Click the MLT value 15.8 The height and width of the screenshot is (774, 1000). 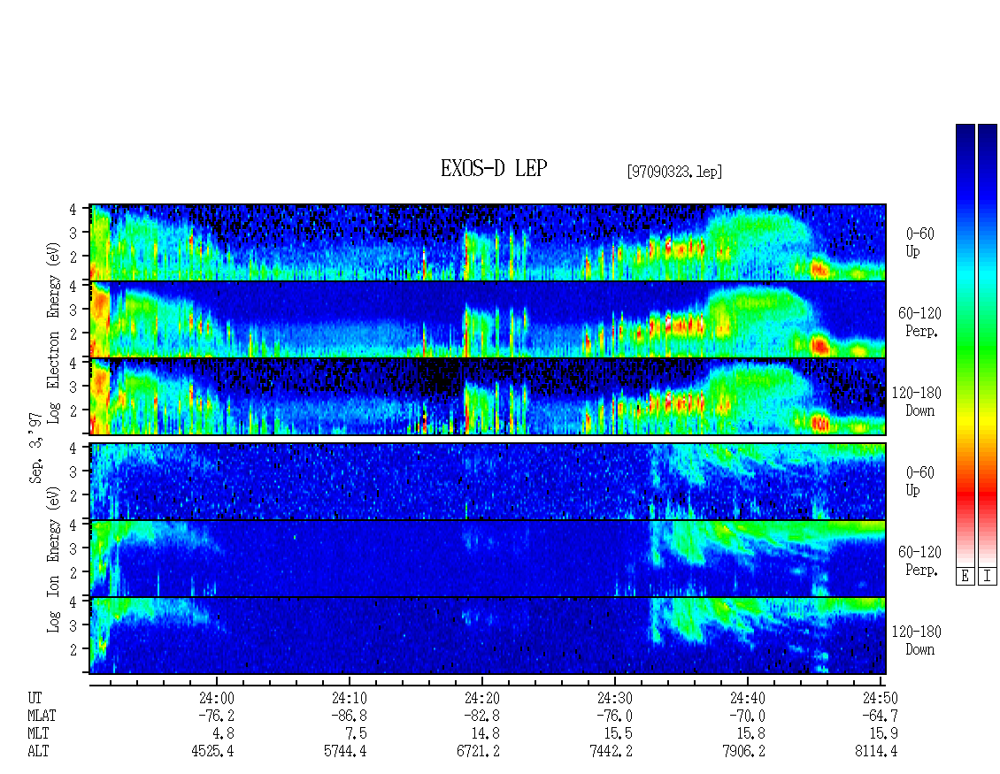tap(750, 734)
